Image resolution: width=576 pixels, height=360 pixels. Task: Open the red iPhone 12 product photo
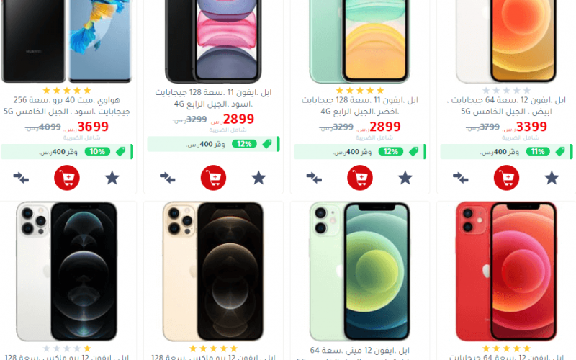click(506, 271)
